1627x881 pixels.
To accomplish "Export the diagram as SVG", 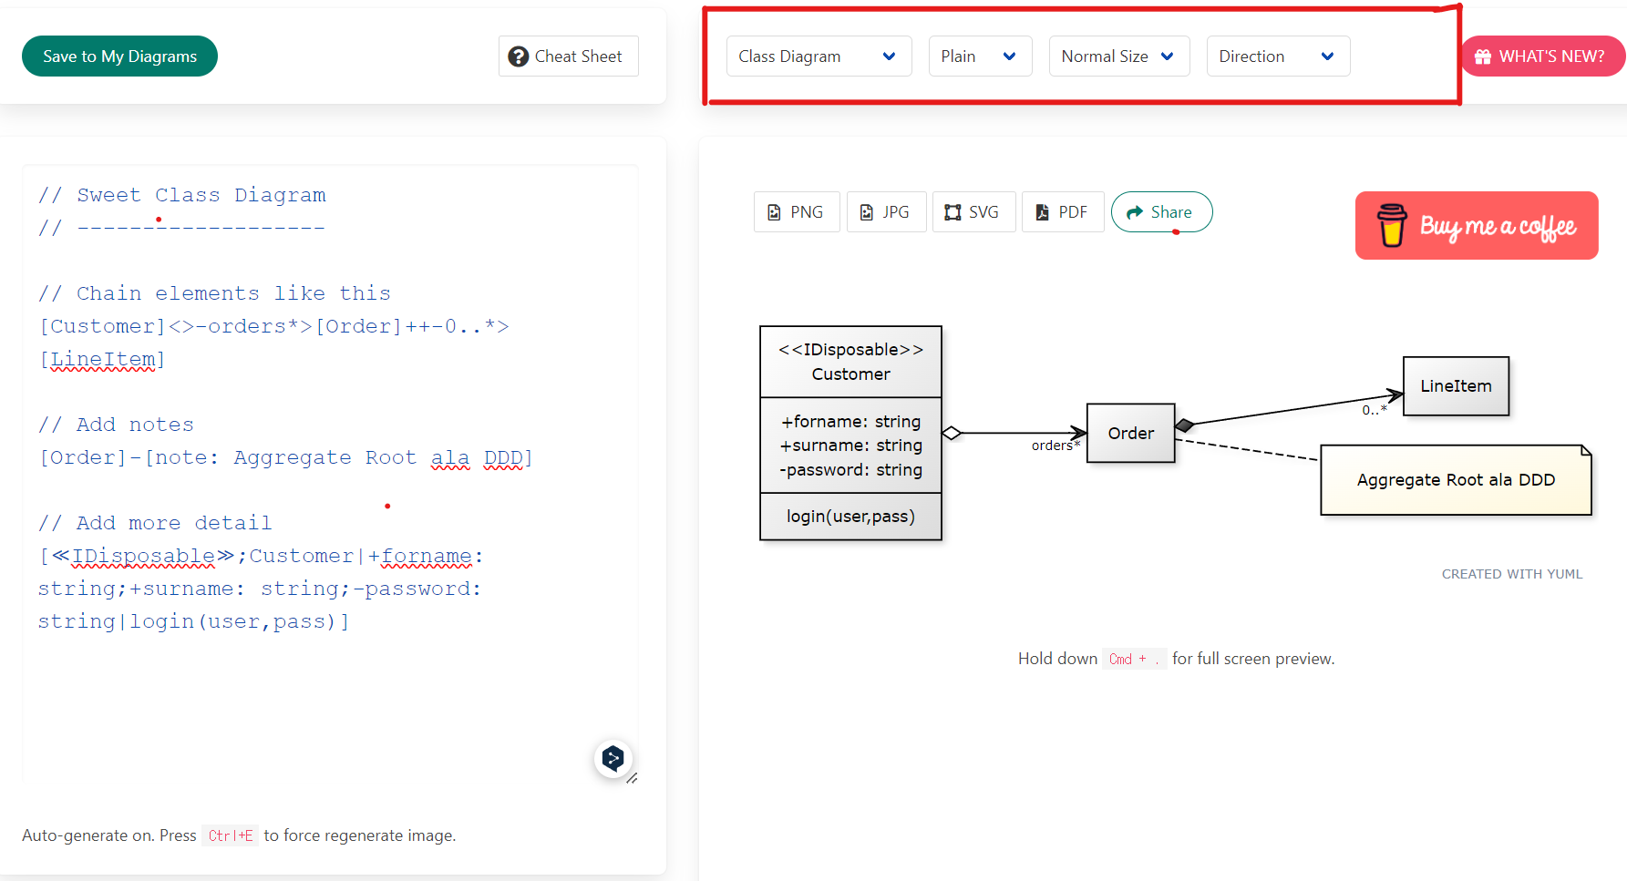I will (x=973, y=212).
